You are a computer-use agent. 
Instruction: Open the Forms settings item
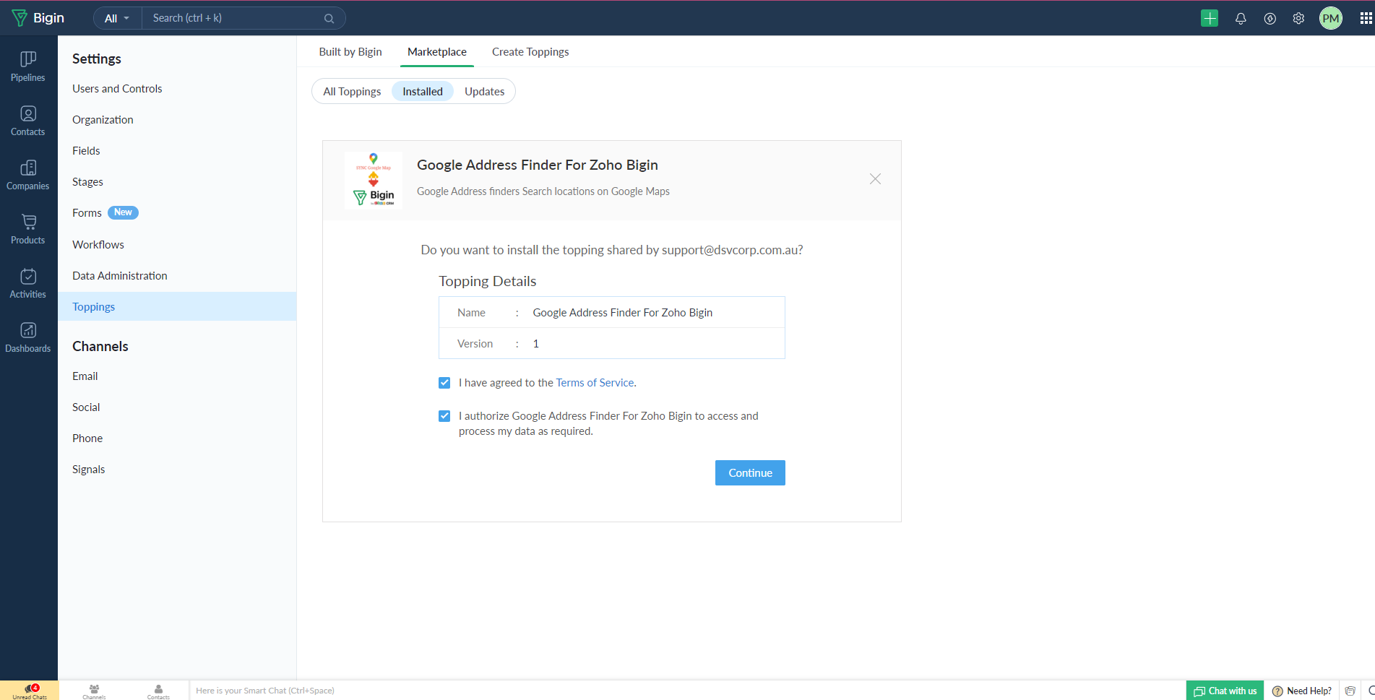coord(87,213)
